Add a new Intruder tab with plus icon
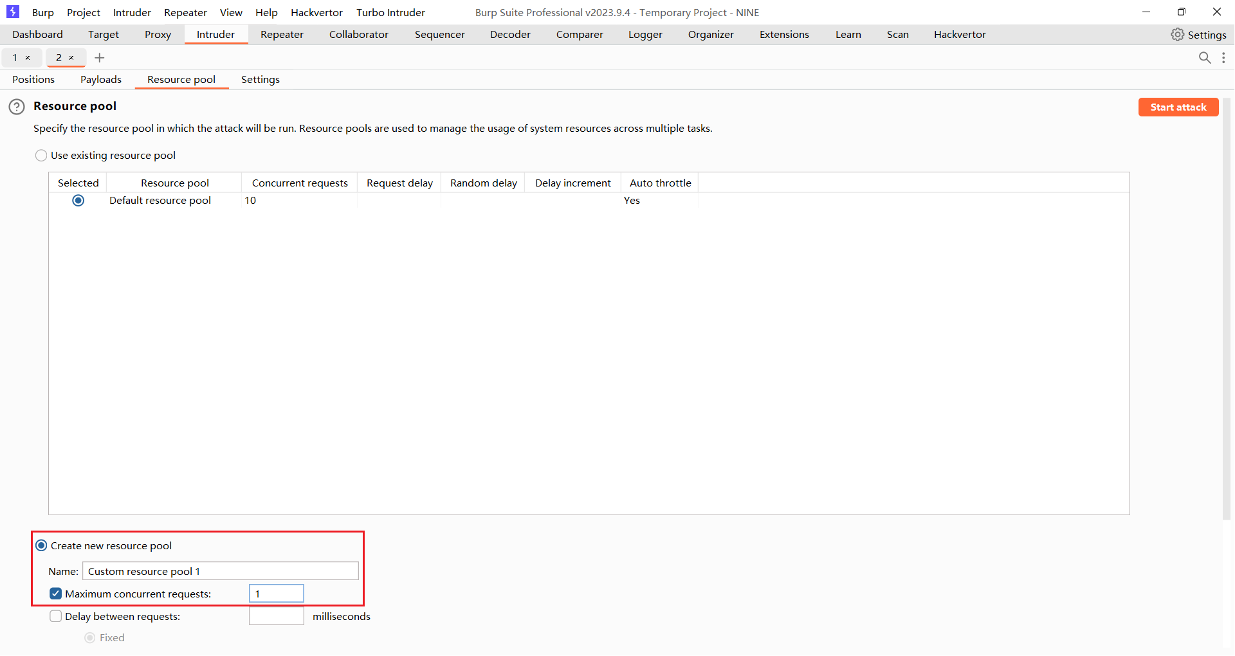 pos(99,58)
